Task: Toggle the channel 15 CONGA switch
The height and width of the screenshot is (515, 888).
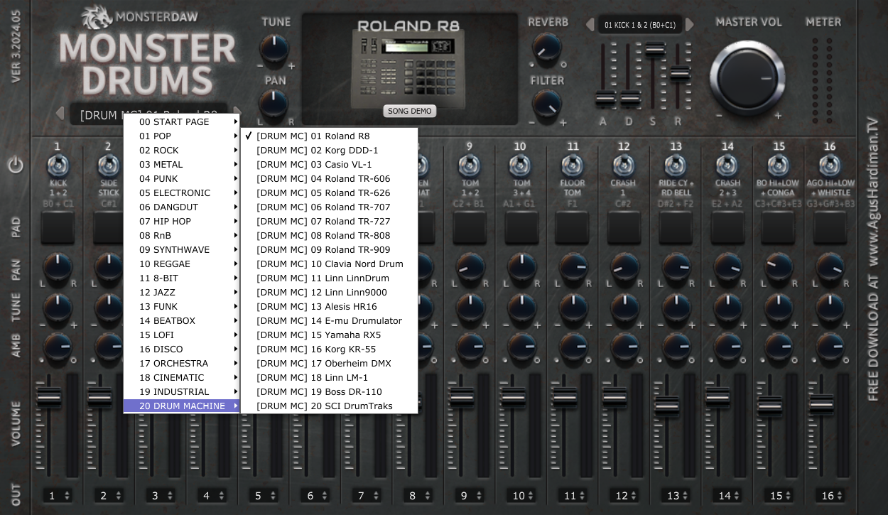Action: 779,166
